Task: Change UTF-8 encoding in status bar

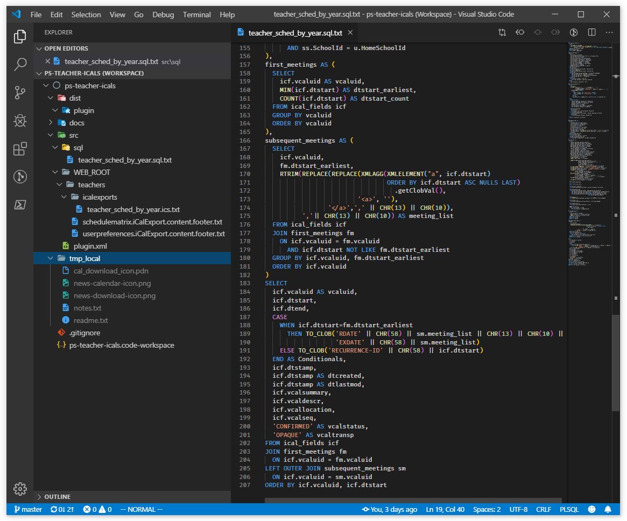Action: click(x=518, y=509)
